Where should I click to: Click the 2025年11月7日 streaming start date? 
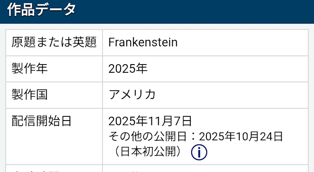point(150,121)
